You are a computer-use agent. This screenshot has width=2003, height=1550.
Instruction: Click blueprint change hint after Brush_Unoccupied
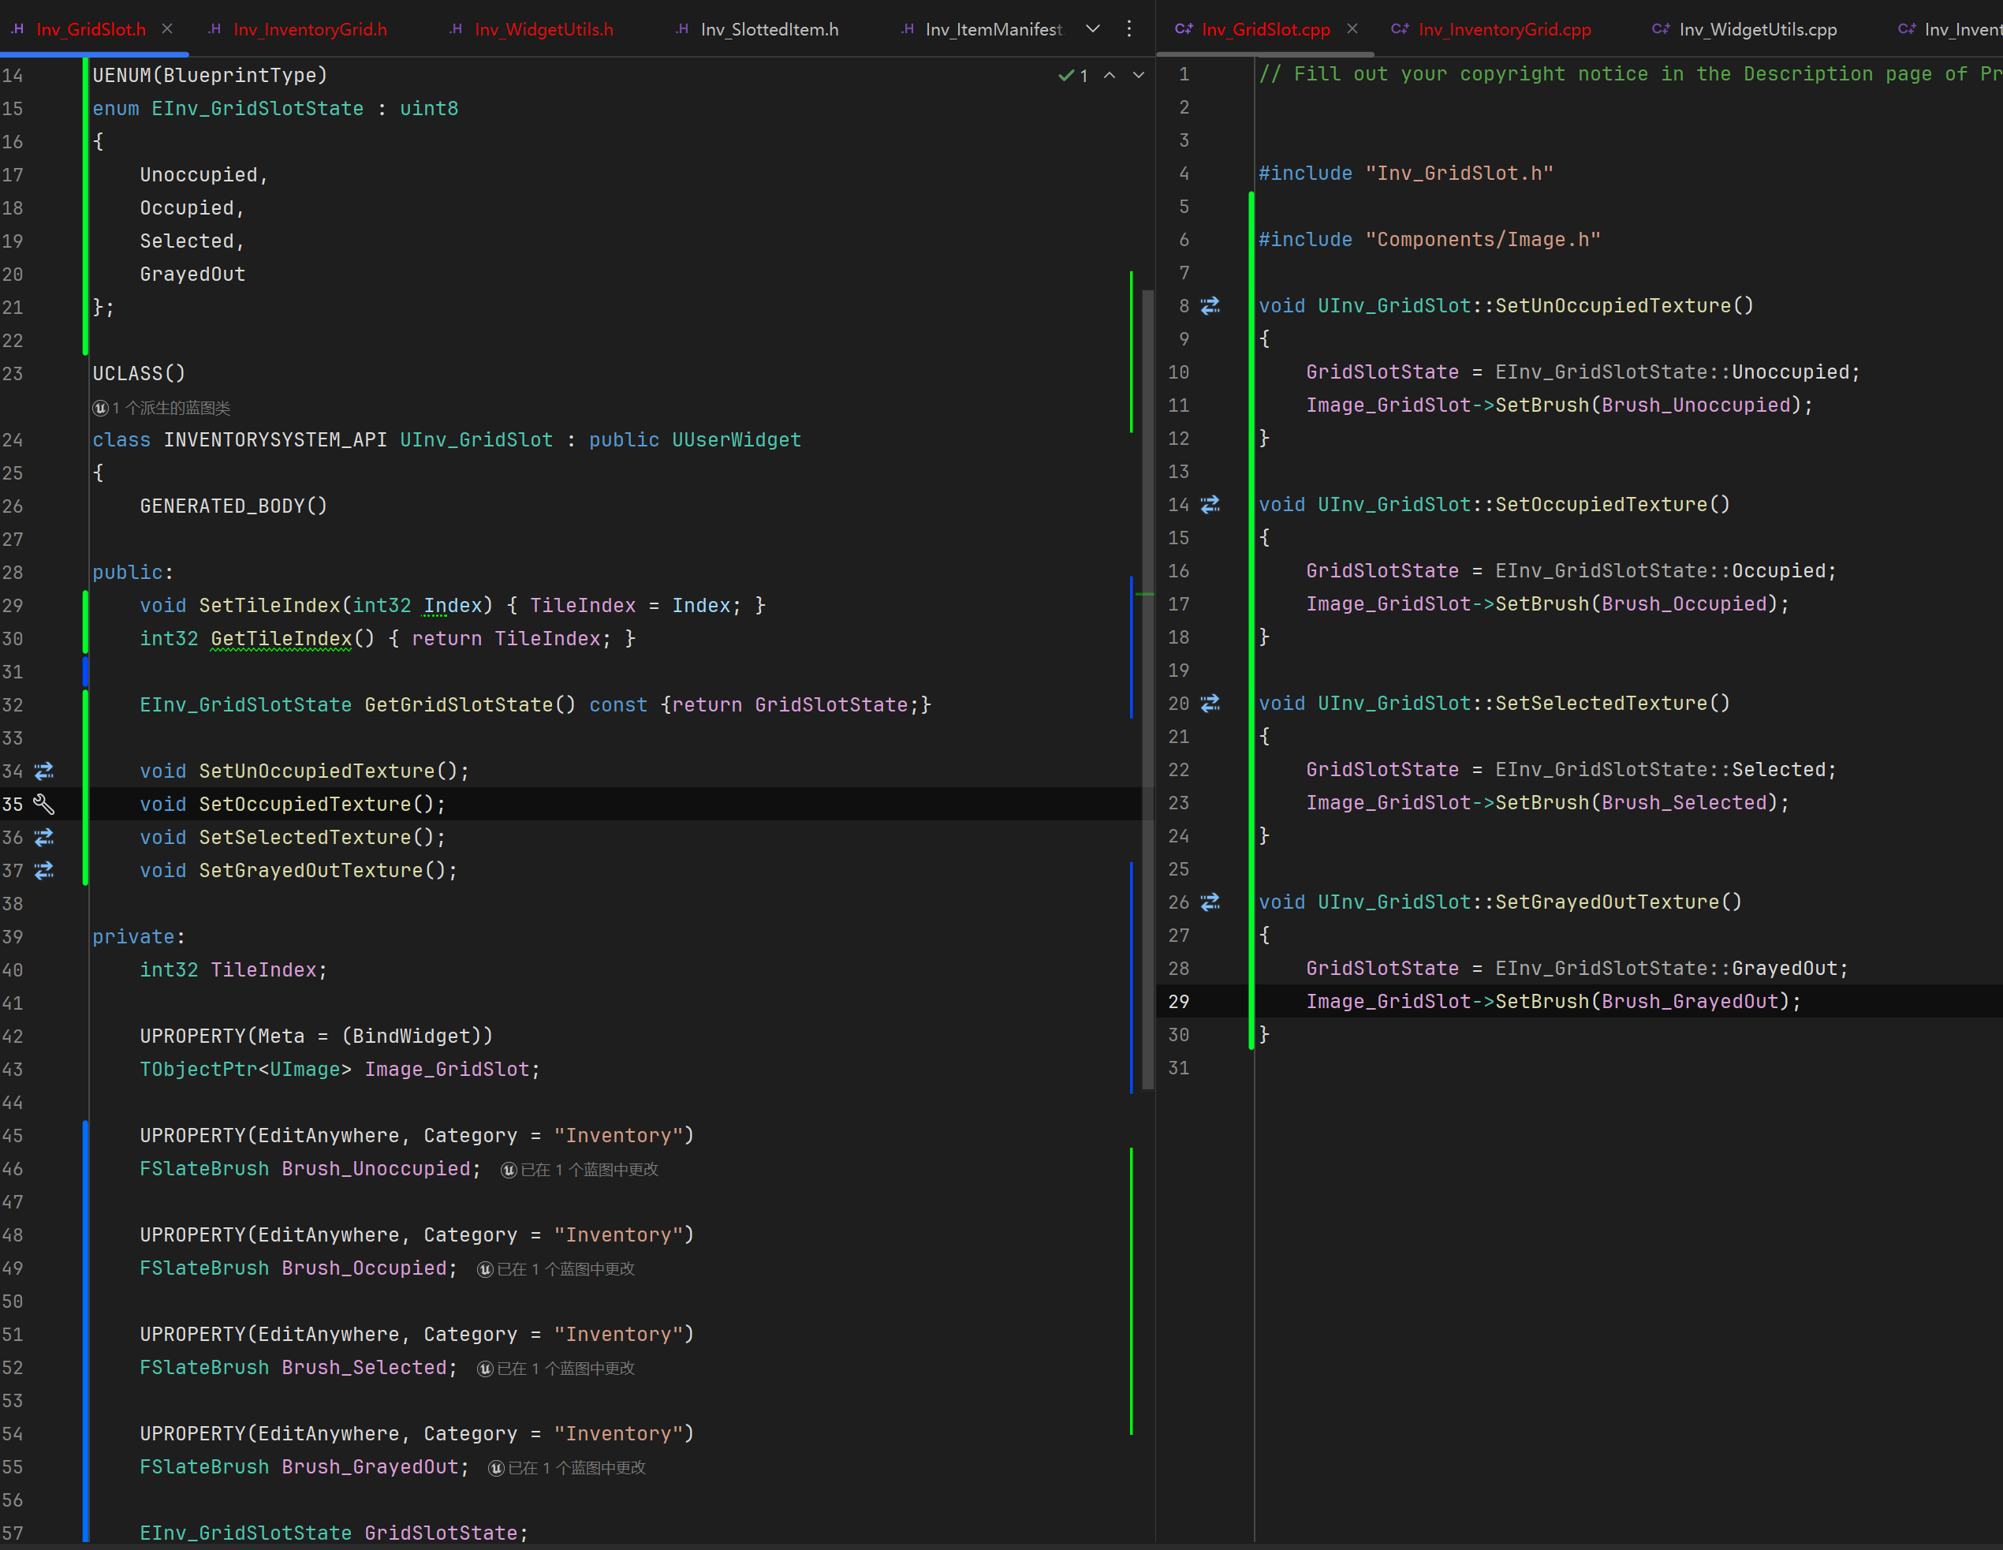[x=580, y=1169]
